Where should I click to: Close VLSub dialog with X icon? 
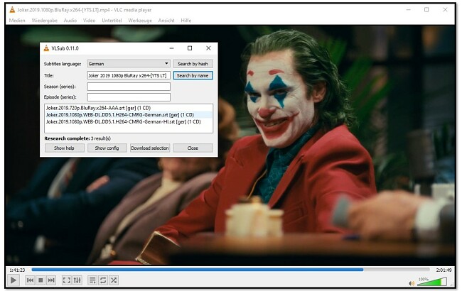pos(208,48)
